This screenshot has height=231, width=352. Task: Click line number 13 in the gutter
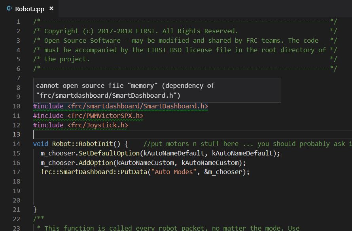click(16, 134)
